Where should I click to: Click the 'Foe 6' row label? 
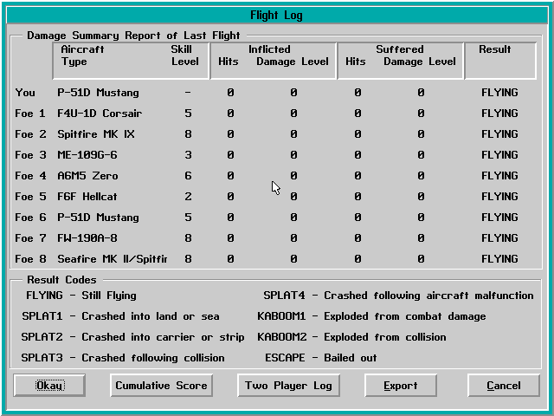click(x=30, y=218)
